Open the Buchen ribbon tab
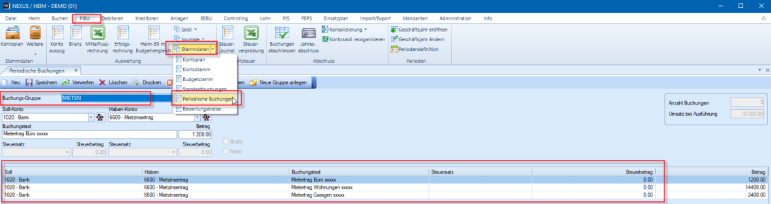This screenshot has height=204, width=771. click(x=60, y=18)
